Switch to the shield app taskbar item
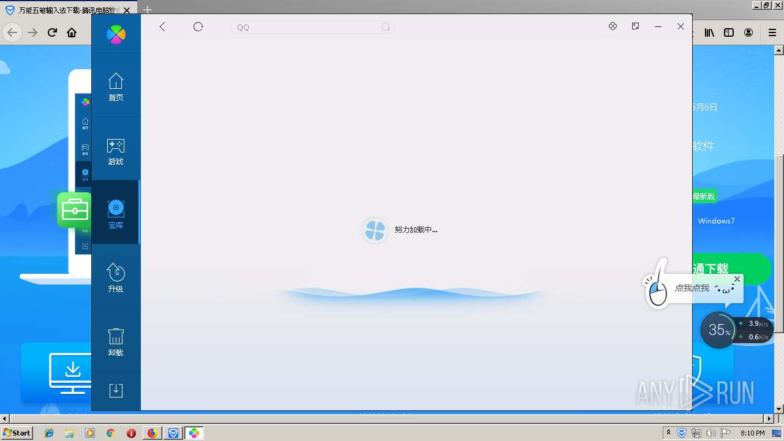Image resolution: width=784 pixels, height=441 pixels. pos(173,433)
